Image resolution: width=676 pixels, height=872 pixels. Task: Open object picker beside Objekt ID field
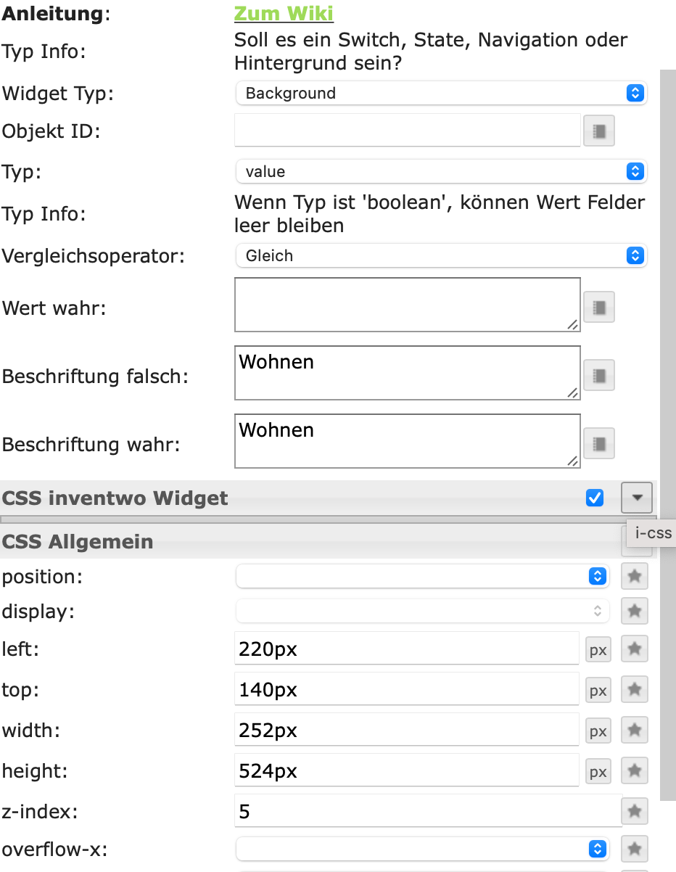tap(599, 131)
